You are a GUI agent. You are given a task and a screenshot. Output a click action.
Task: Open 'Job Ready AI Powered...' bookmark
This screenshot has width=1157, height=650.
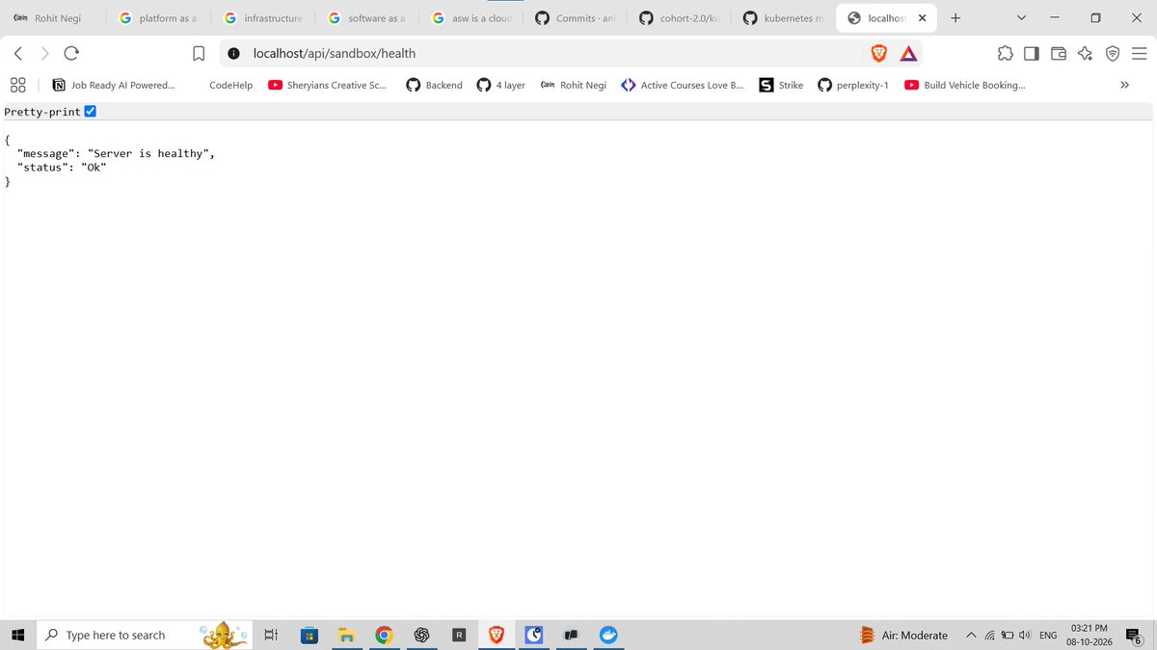point(114,85)
